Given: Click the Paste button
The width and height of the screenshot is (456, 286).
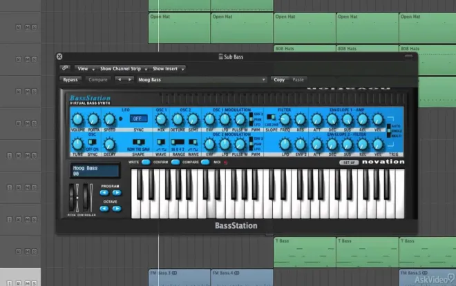Looking at the screenshot, I should [x=298, y=79].
